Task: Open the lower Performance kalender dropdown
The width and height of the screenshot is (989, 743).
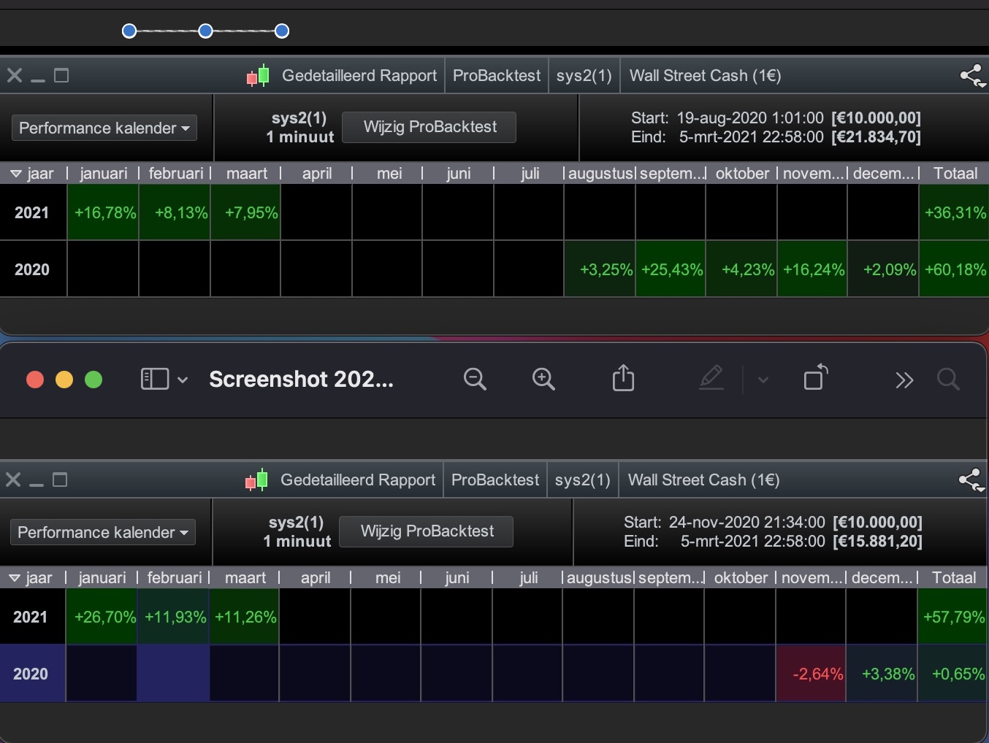Action: (103, 533)
